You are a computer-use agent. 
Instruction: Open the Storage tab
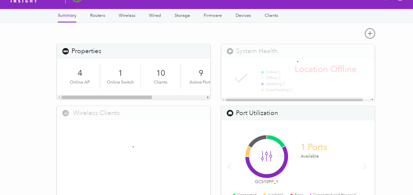(x=182, y=16)
